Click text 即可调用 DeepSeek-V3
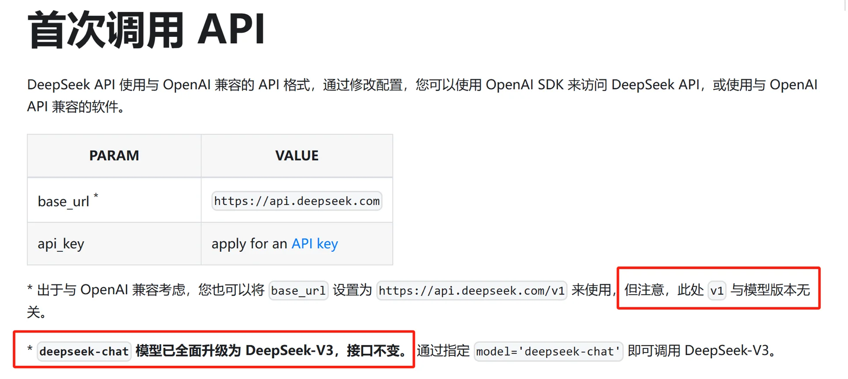The width and height of the screenshot is (848, 379). tap(698, 351)
